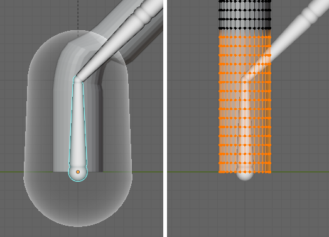Screen dimensions: 329x237
Task: Click the white divider between the two viewports
Action: point(165,118)
